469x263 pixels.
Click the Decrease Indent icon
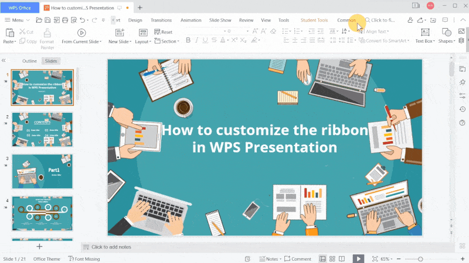pyautogui.click(x=312, y=31)
